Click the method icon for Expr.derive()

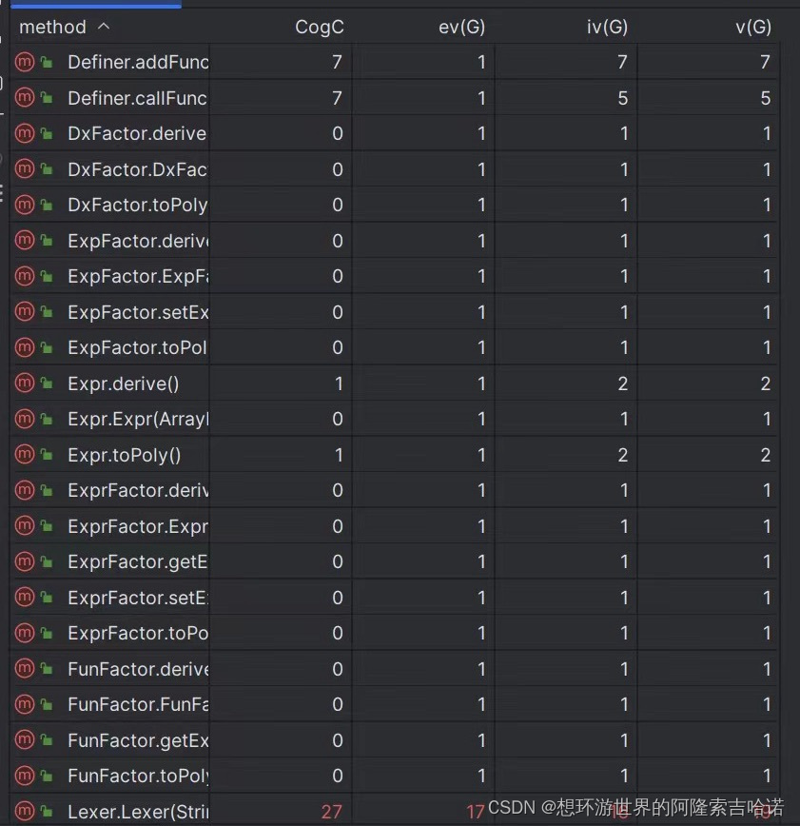coord(24,383)
